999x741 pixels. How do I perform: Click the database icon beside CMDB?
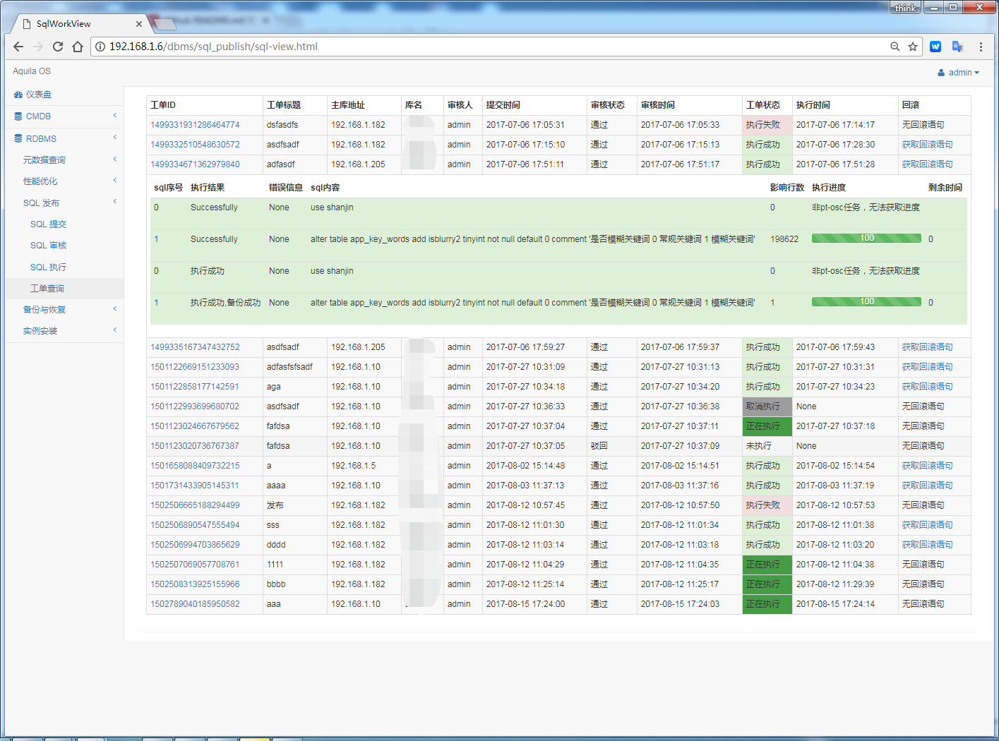[18, 116]
